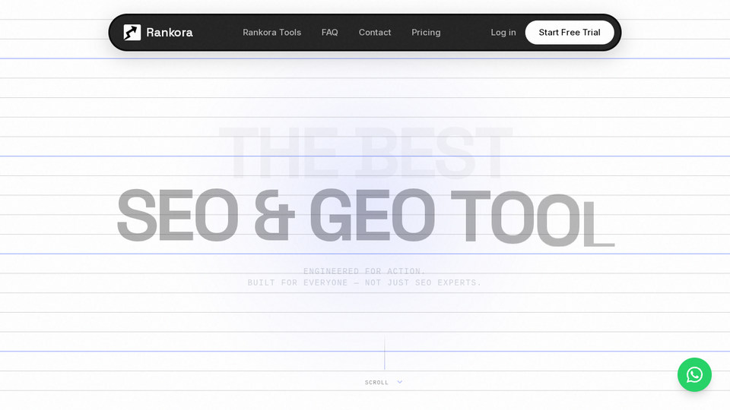Click the faded word BEST in headline
This screenshot has height=410, width=730.
click(x=434, y=153)
